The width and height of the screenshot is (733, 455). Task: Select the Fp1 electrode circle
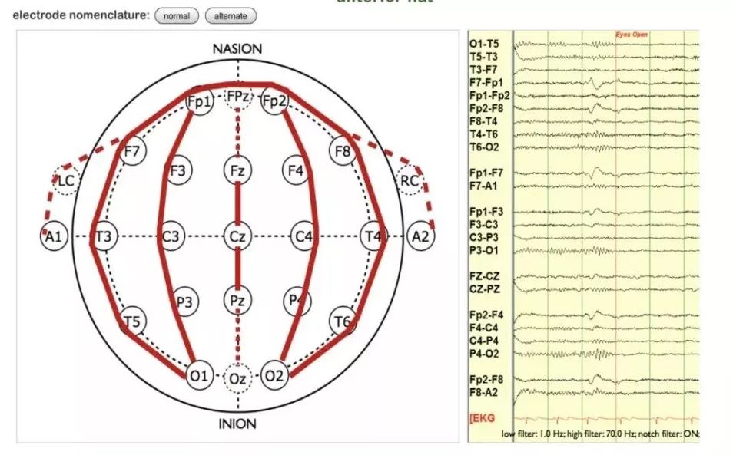coord(200,102)
